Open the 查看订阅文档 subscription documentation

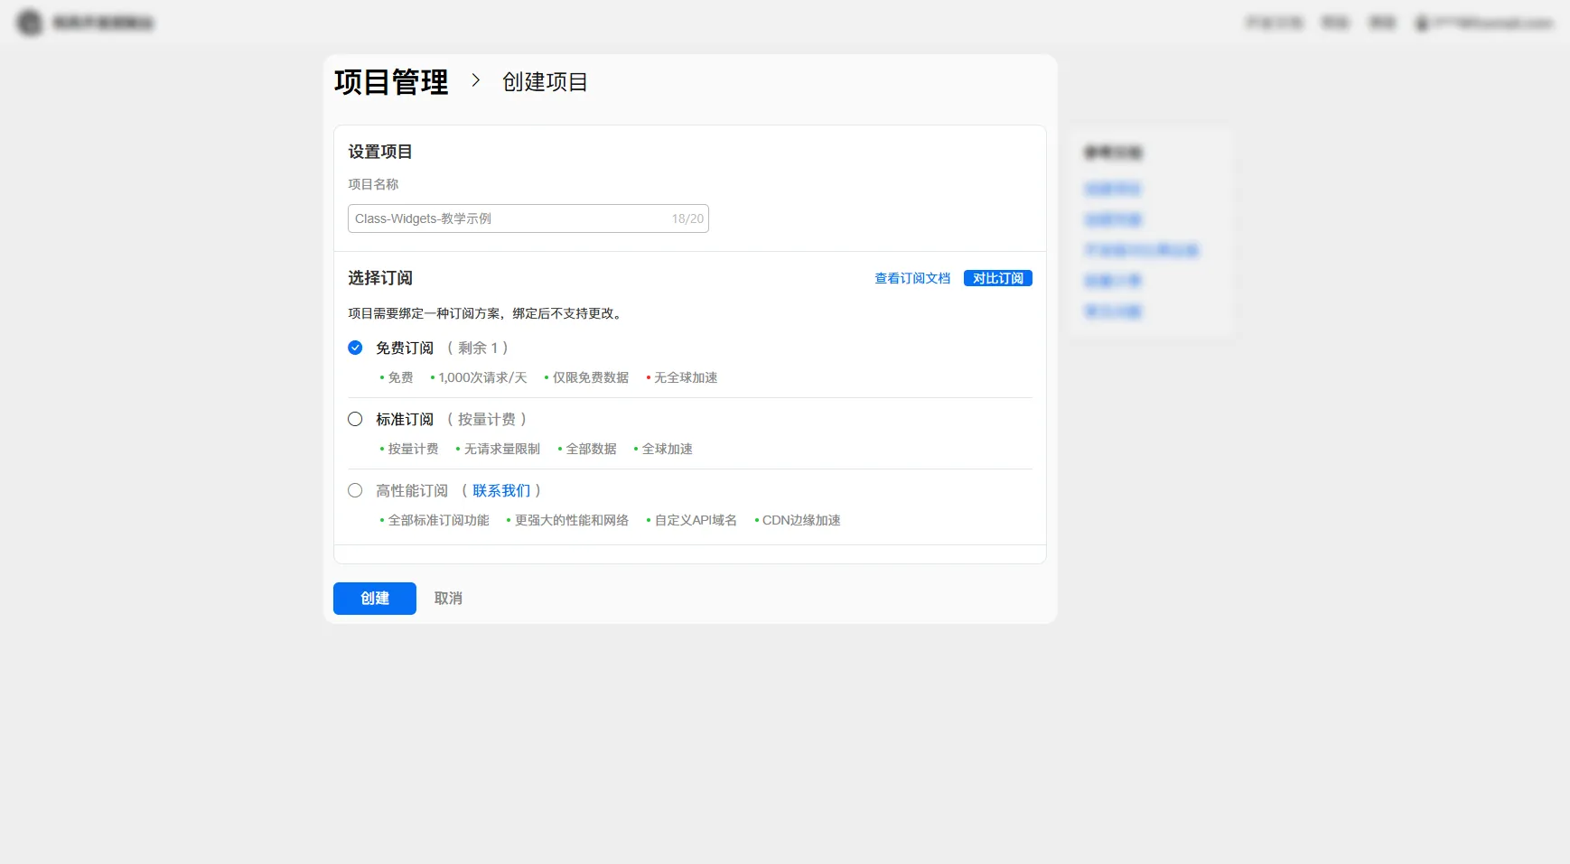click(911, 278)
